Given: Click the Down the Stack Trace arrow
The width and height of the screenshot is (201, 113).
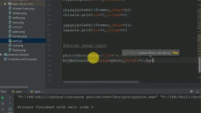Looking at the screenshot, I should coord(10,104).
